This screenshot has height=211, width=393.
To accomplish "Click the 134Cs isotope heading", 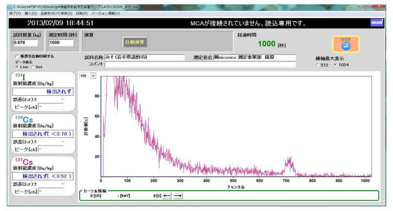I will [24, 119].
